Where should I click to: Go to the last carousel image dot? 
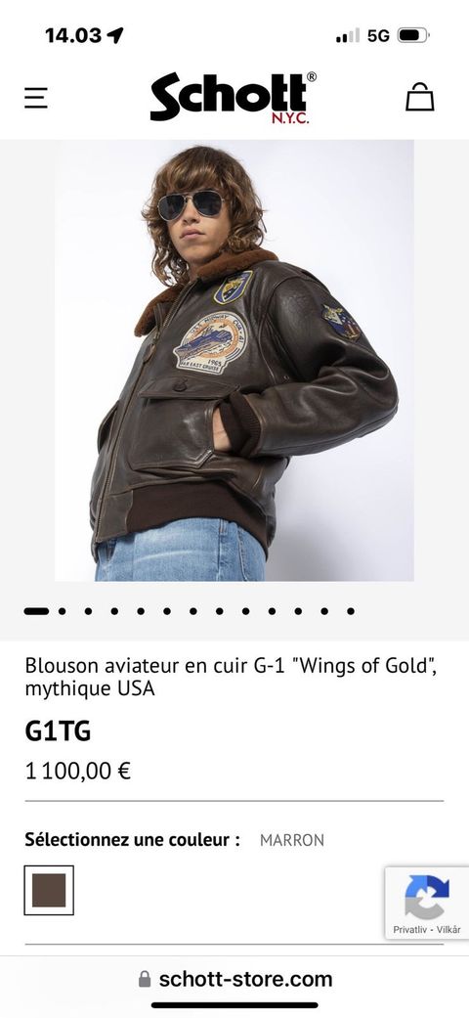(x=351, y=611)
